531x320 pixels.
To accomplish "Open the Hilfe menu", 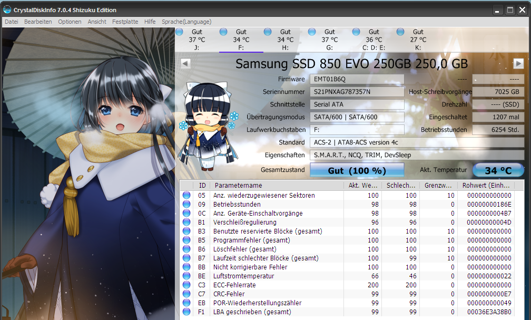I will click(150, 22).
